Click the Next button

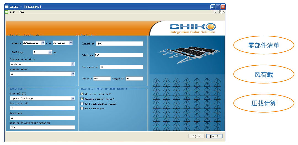[214, 136]
